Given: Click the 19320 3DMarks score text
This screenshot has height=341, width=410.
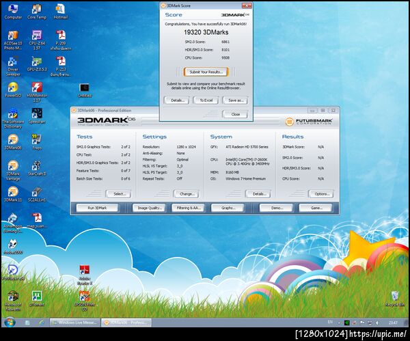Looking at the screenshot, I should click(206, 32).
